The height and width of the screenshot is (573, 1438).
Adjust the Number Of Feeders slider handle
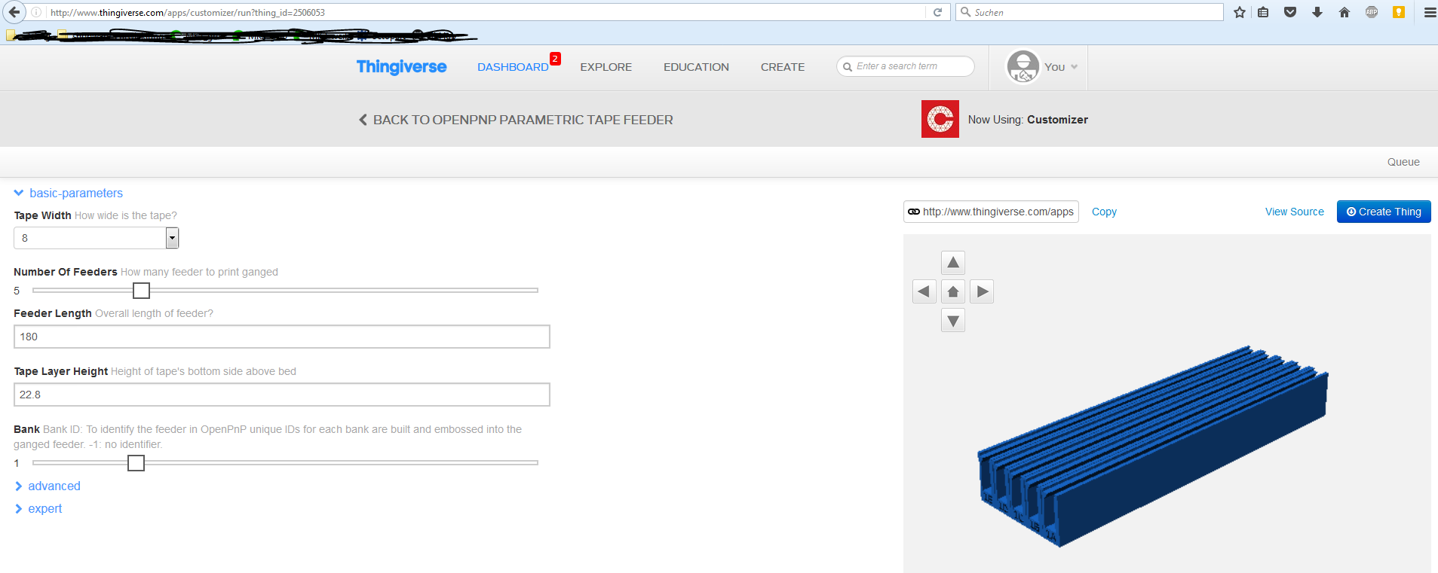point(141,291)
